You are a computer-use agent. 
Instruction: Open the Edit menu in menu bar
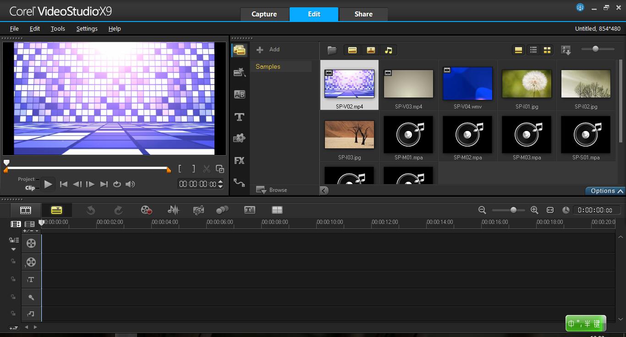pyautogui.click(x=35, y=28)
